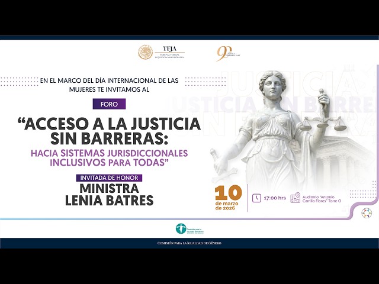Click the 90 anniversary gold logo
379x284 pixels.
(x=228, y=53)
